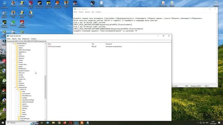Screen dimensions: 223x125
Task: Select the settings key
Action: pos(24,108)
